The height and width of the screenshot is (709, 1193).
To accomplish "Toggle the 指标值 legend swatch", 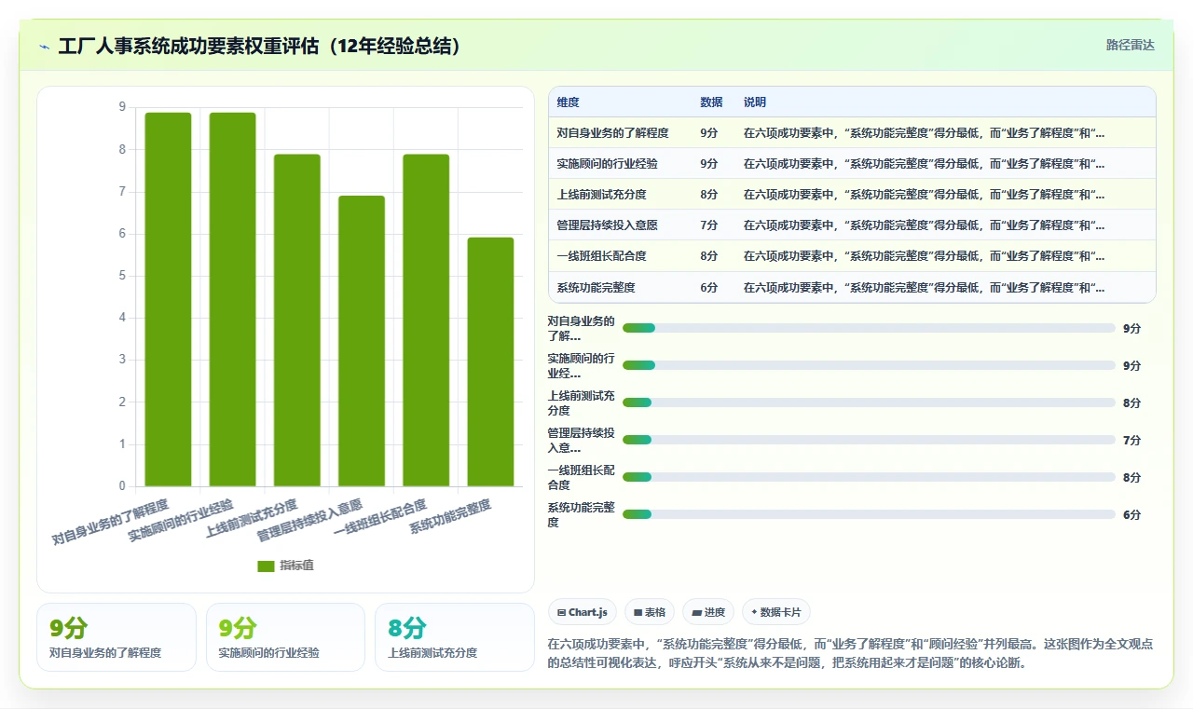I will click(x=266, y=566).
